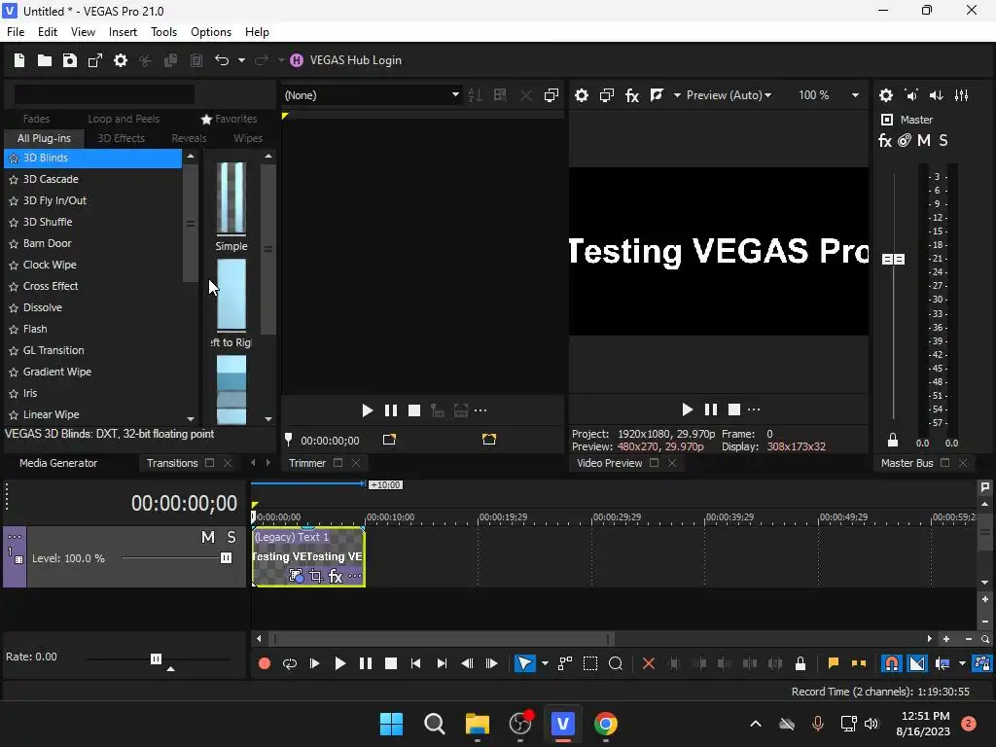Click the transitions search input field
This screenshot has width=996, height=747.
104,94
